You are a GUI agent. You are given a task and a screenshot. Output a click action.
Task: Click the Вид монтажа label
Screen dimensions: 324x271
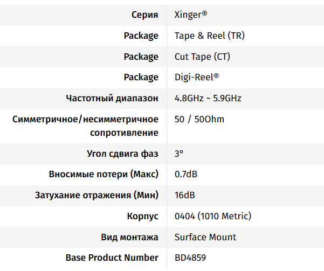pos(129,237)
